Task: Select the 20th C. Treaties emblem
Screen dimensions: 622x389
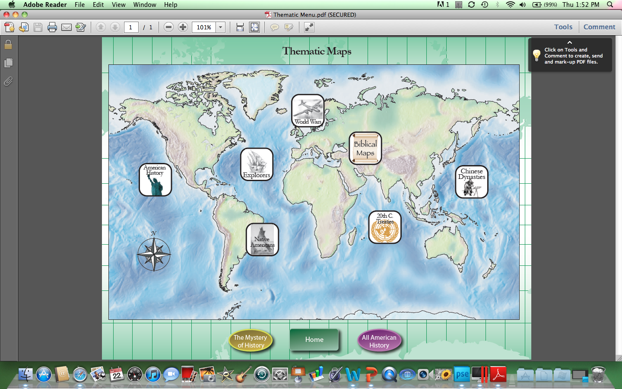Action: coord(384,227)
